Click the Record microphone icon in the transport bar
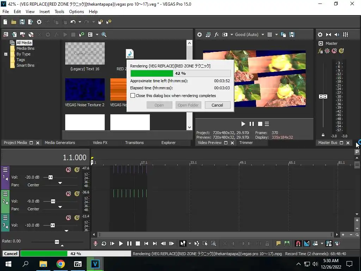The height and width of the screenshot is (271, 361). coord(95,243)
